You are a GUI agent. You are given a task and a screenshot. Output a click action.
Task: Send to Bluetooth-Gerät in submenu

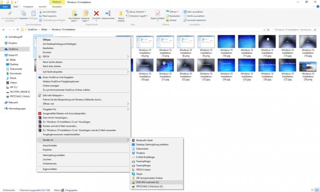157,140
